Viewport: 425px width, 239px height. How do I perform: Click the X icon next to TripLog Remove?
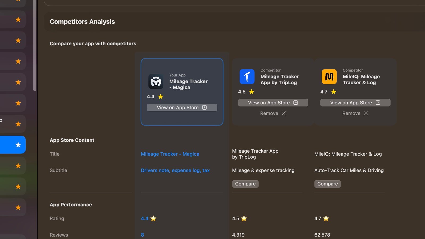point(284,113)
